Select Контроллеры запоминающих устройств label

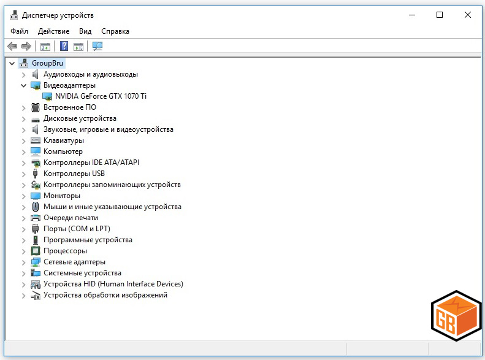click(112, 185)
